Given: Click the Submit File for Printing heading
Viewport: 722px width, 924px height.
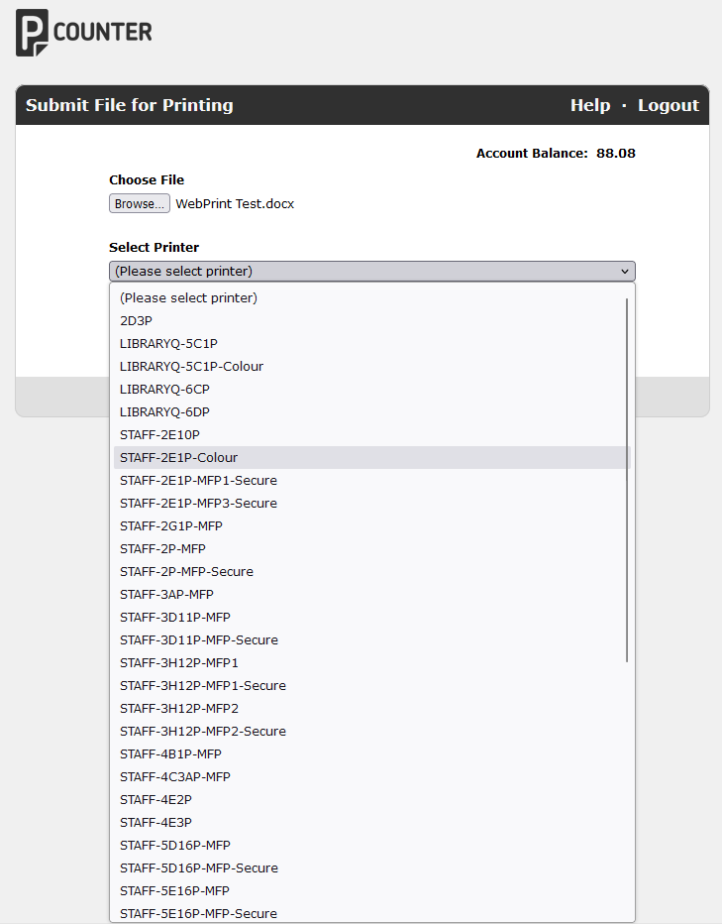Looking at the screenshot, I should point(130,105).
